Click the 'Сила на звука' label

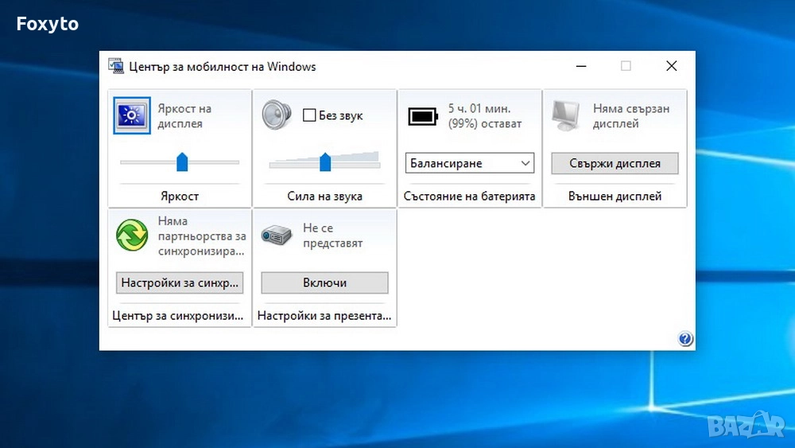[324, 196]
